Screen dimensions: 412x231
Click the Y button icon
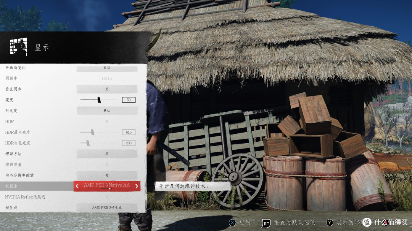(330, 223)
